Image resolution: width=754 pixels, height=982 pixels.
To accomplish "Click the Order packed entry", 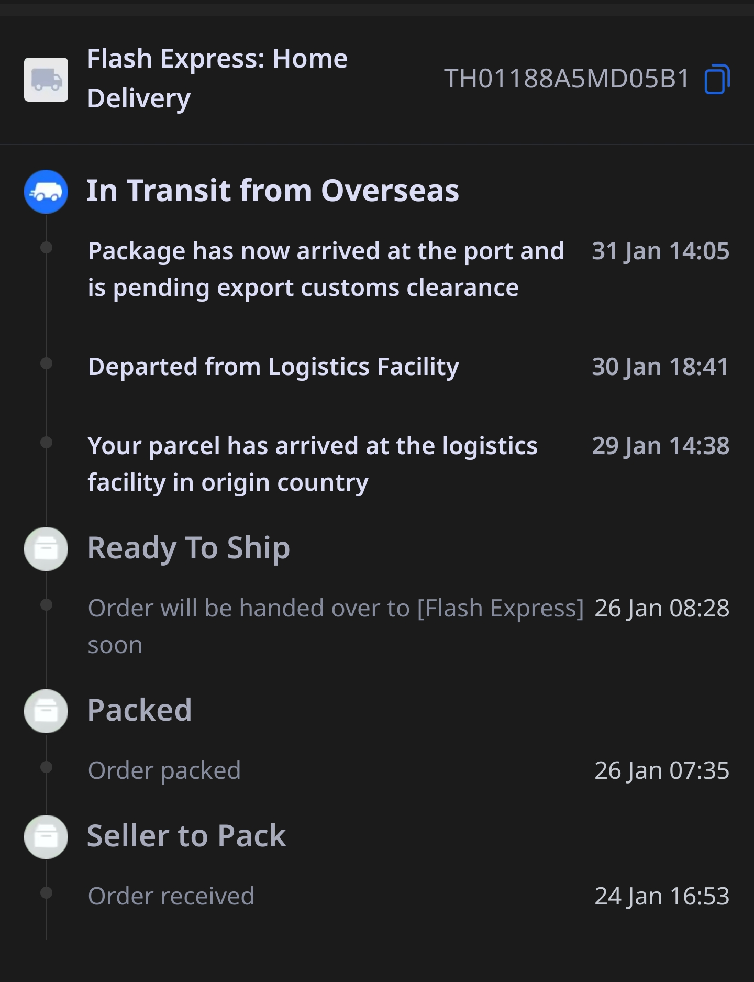I will tap(164, 771).
